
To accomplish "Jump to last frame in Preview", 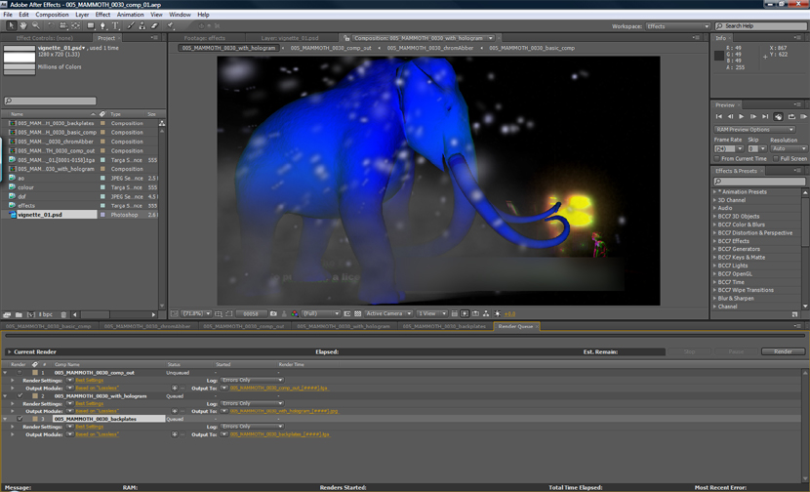I will pos(765,117).
